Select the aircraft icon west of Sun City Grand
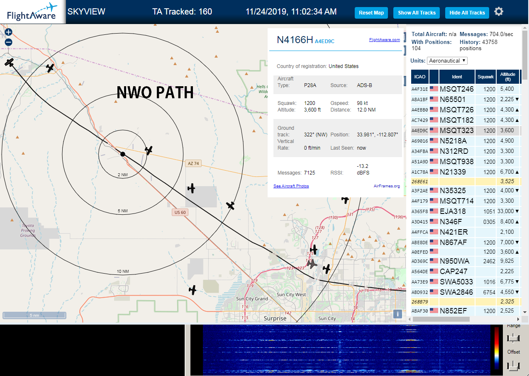529x376 pixels. click(192, 290)
